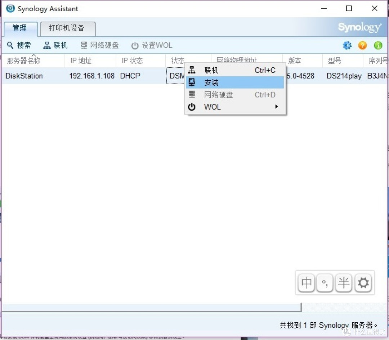Sort by 型号 column header
The height and width of the screenshot is (340, 389).
tap(343, 61)
